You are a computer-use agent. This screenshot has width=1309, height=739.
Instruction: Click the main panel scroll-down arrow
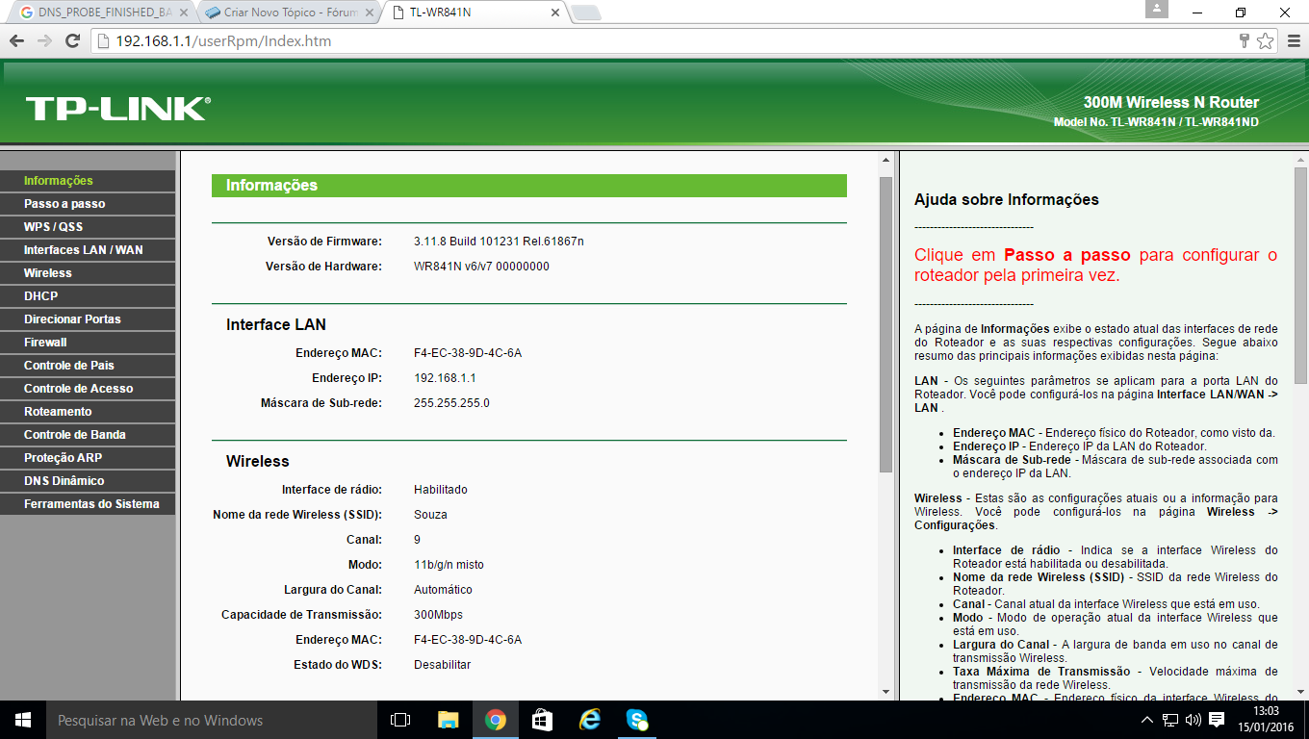886,691
